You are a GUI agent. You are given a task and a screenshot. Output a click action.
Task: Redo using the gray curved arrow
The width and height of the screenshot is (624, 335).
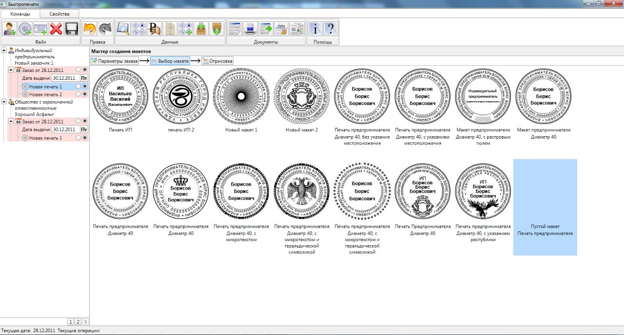click(x=105, y=29)
